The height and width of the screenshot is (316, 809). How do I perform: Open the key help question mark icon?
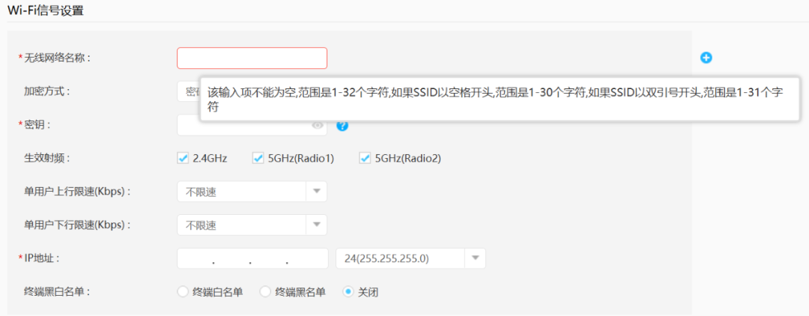(x=342, y=126)
